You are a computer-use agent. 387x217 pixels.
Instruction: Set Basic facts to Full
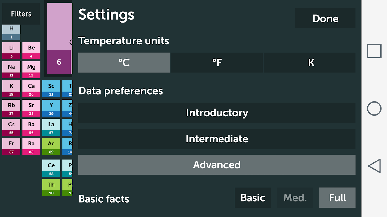pos(337,198)
